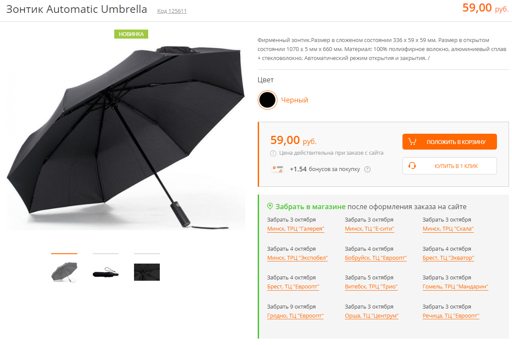Screen dimensions: 512x345
Task: Open pickup store Гродно, ТЦ "Евроопт"
Action: (295, 316)
